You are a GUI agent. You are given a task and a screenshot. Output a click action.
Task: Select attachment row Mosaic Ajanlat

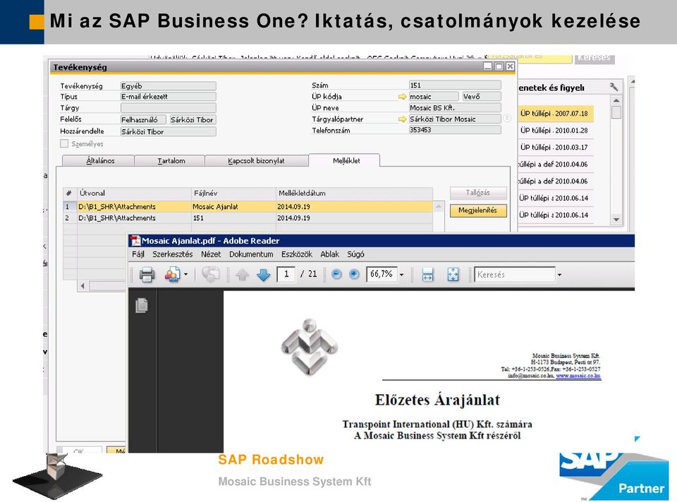[248, 207]
